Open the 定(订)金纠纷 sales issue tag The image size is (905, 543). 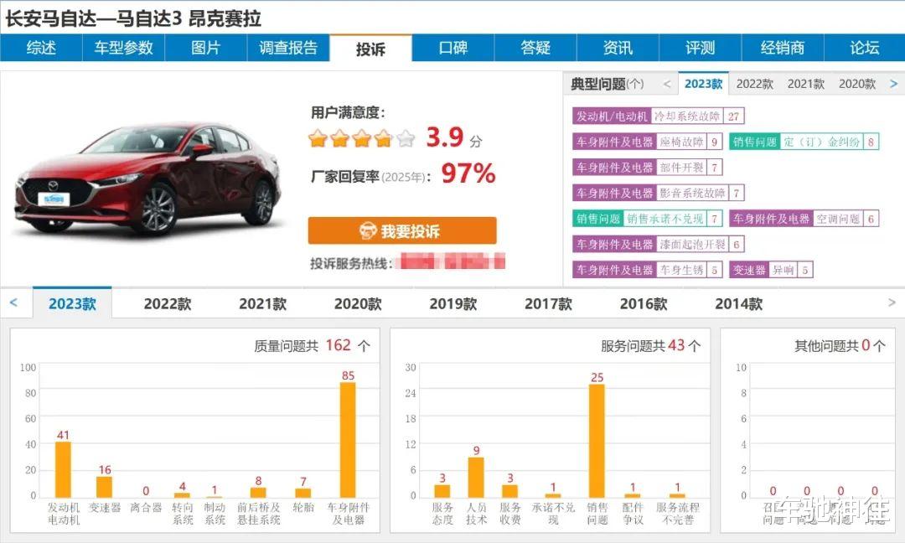pos(804,142)
